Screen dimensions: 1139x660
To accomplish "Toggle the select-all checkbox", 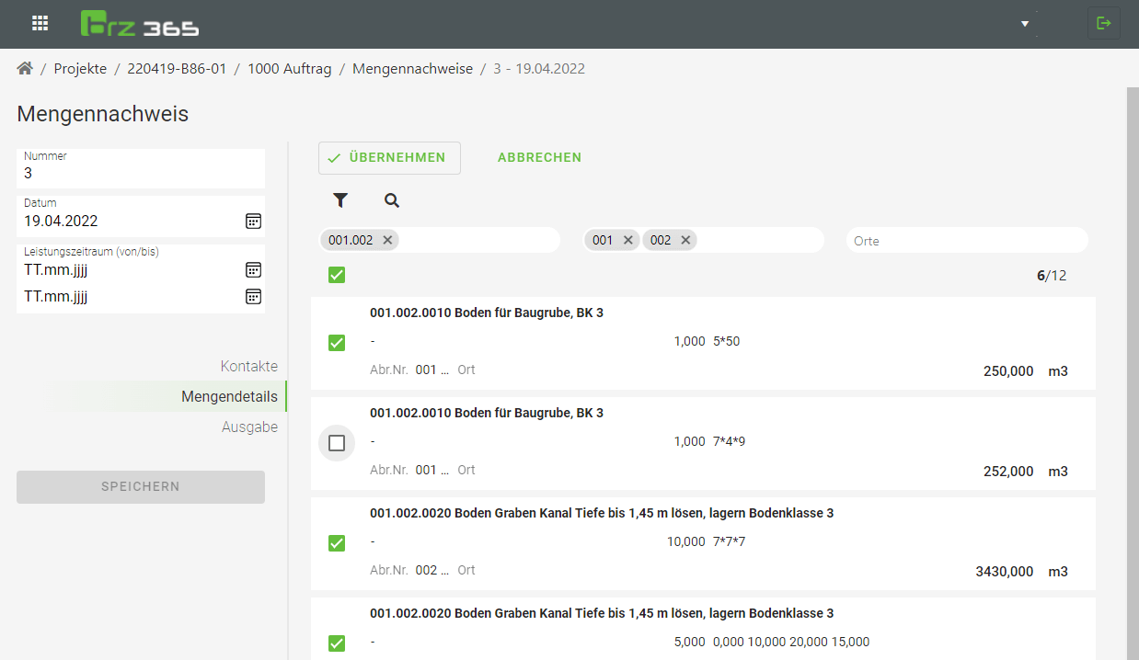I will click(x=337, y=275).
